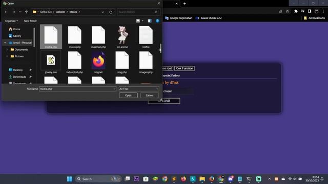
Task: Open the Windows Start menu
Action: [70, 179]
